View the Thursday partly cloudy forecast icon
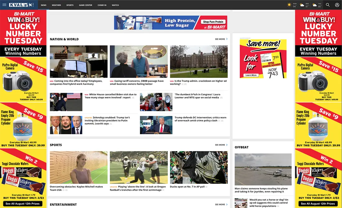 click(x=315, y=5)
